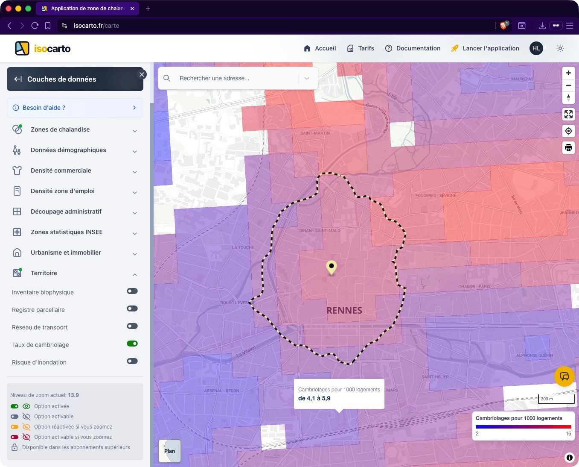The width and height of the screenshot is (579, 467).
Task: Open the address search dropdown arrow
Action: [307, 78]
